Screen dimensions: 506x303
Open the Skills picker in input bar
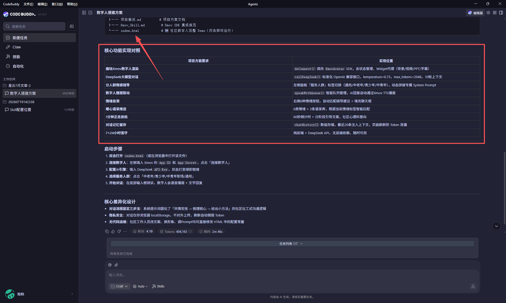click(158, 286)
